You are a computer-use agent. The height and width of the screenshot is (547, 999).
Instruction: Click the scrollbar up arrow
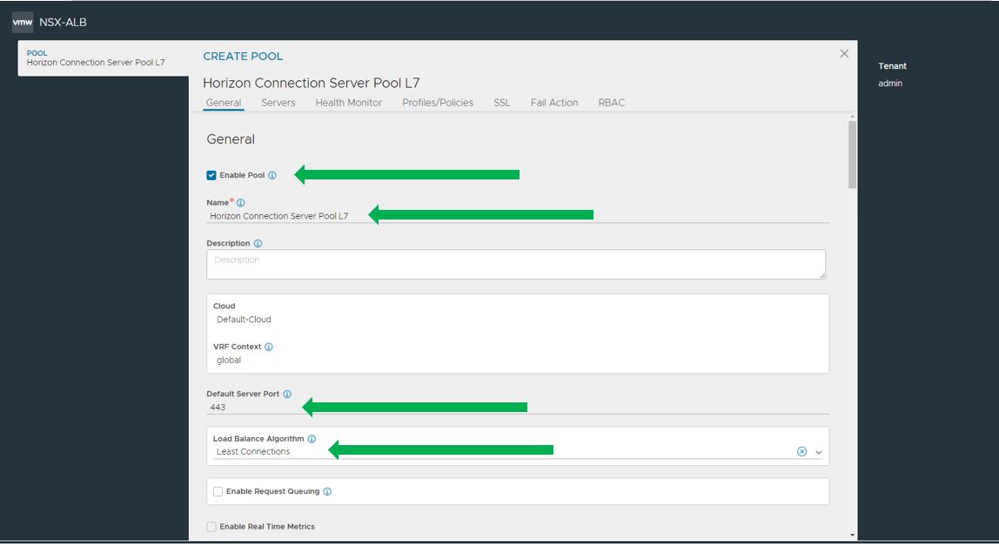(x=853, y=118)
